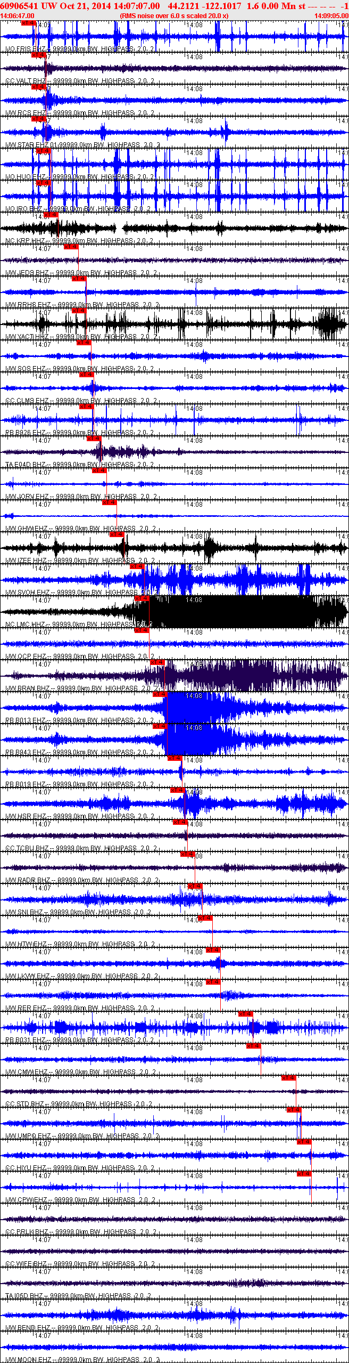The image size is (349, 1363).
Task: Select the pick marker on the UW UMPQ trace
Action: click(x=294, y=1110)
